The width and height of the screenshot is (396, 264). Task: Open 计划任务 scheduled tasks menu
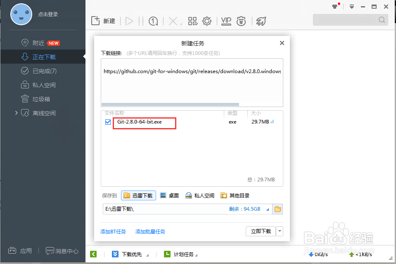coord(180,254)
